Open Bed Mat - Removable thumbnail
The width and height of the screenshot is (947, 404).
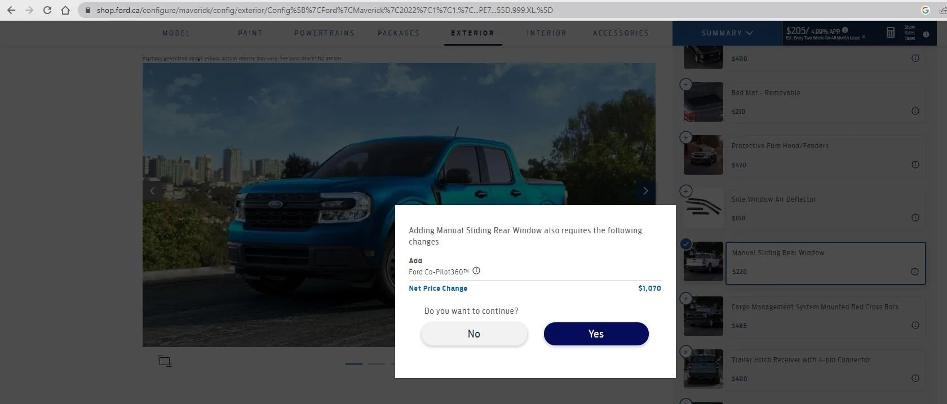[x=703, y=102]
